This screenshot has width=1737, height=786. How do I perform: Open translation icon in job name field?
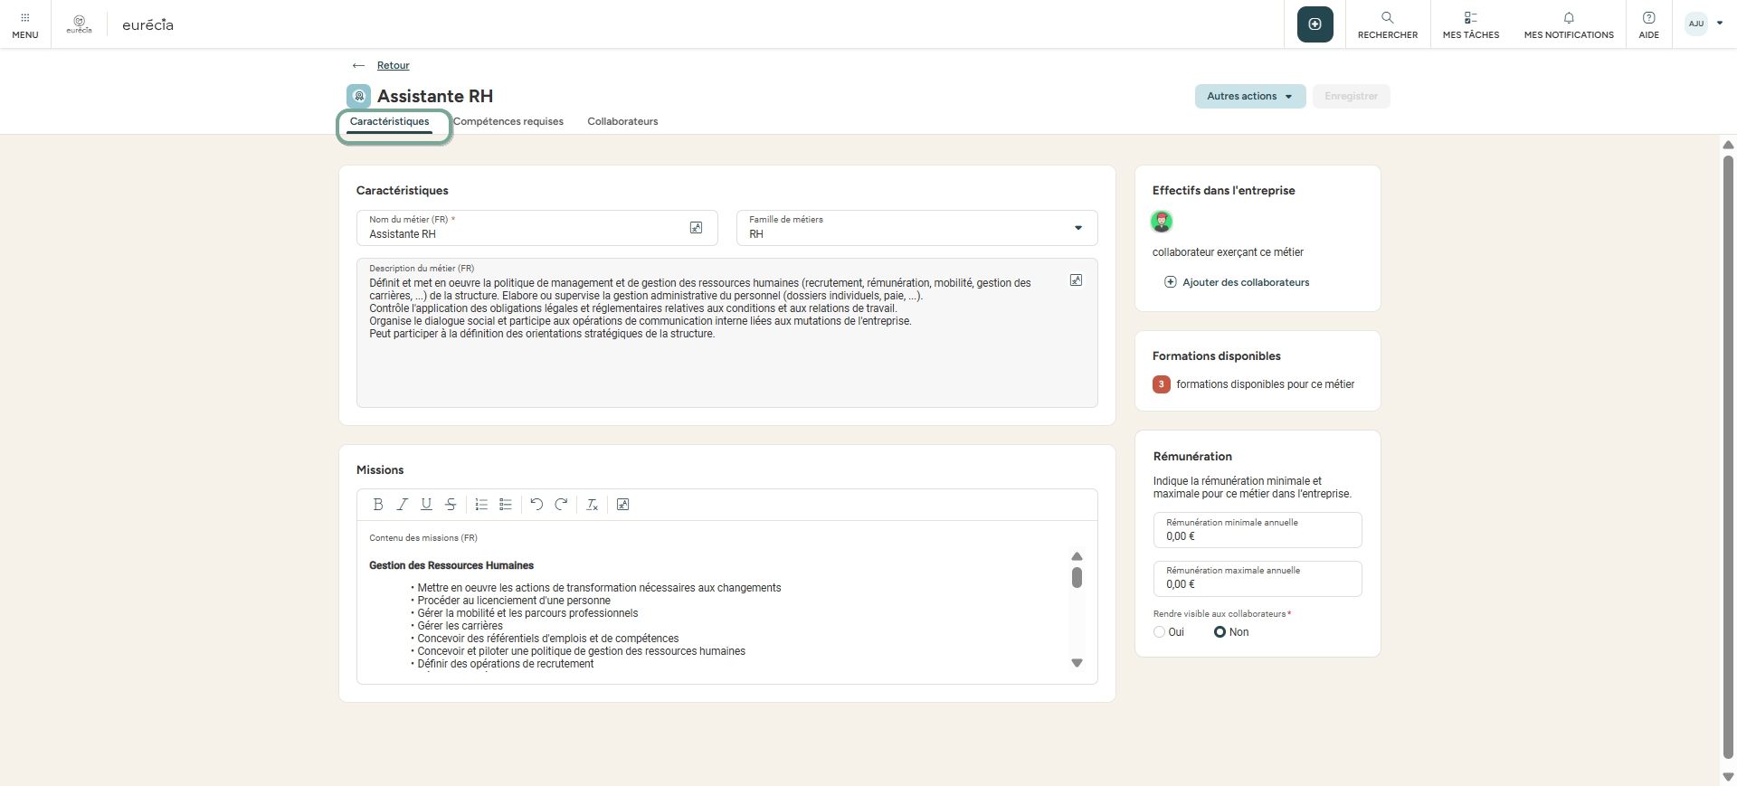pyautogui.click(x=696, y=228)
